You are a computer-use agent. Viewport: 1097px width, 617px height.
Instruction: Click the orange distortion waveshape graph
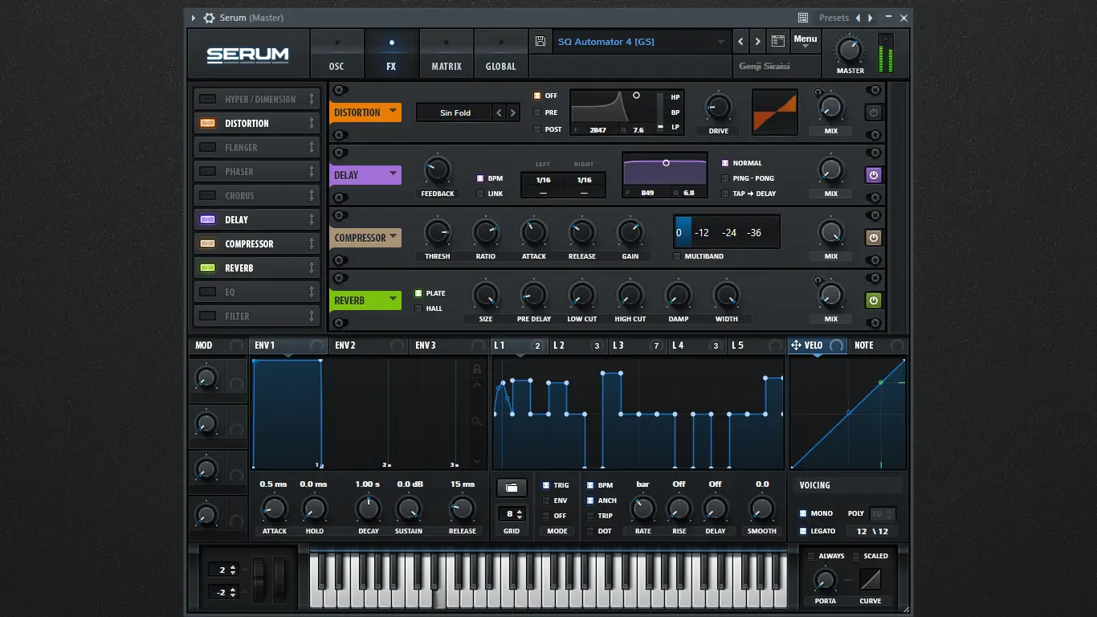tap(774, 112)
